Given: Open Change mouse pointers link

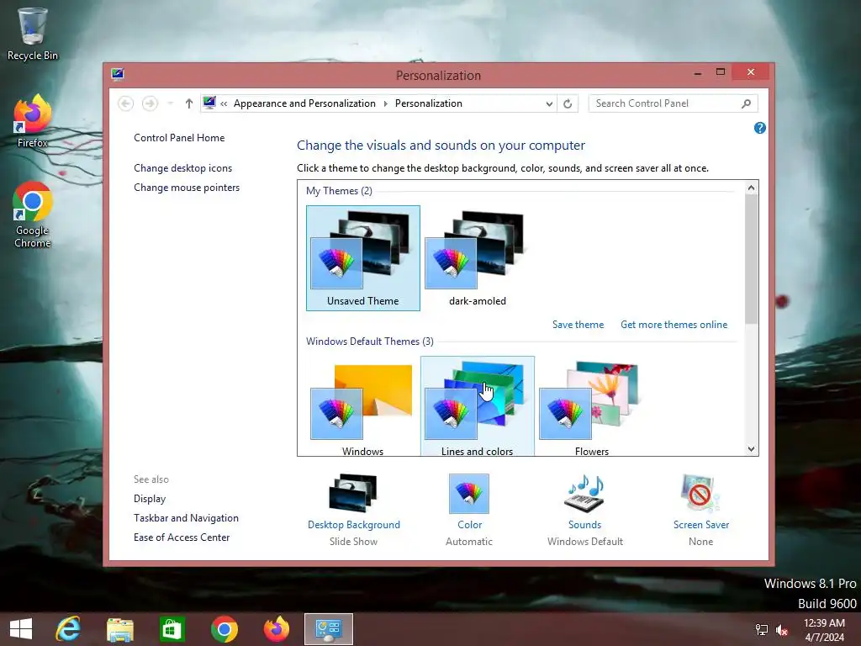Looking at the screenshot, I should [x=187, y=188].
